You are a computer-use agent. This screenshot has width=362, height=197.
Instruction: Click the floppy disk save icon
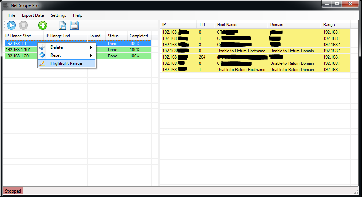point(74,25)
